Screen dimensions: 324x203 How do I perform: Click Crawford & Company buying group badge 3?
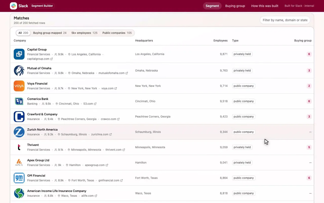coord(309,116)
